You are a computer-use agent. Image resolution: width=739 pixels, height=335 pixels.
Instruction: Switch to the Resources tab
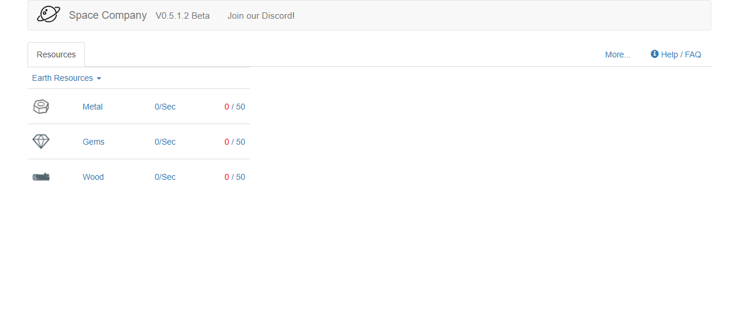tap(56, 54)
